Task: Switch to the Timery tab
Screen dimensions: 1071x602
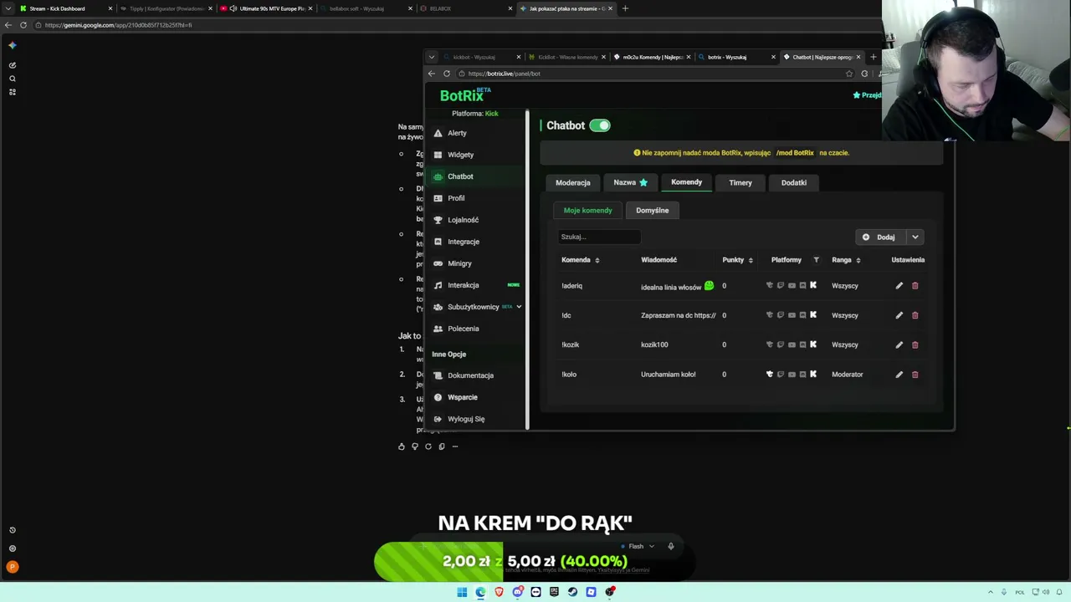Action: pos(740,183)
